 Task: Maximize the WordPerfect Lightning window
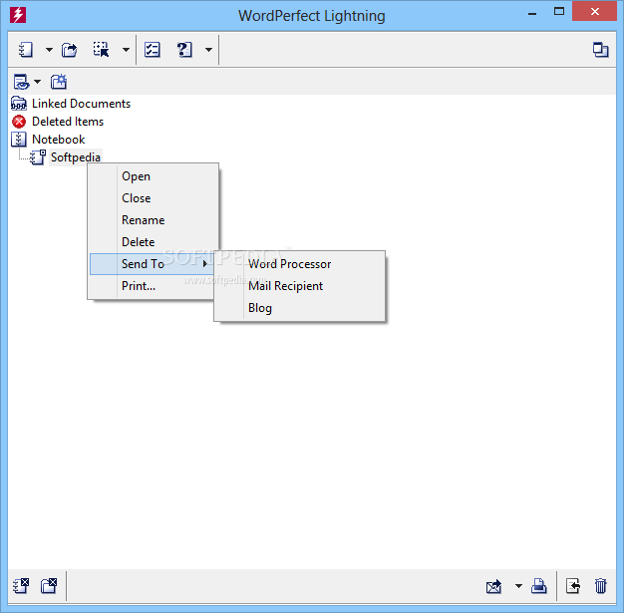pyautogui.click(x=559, y=12)
